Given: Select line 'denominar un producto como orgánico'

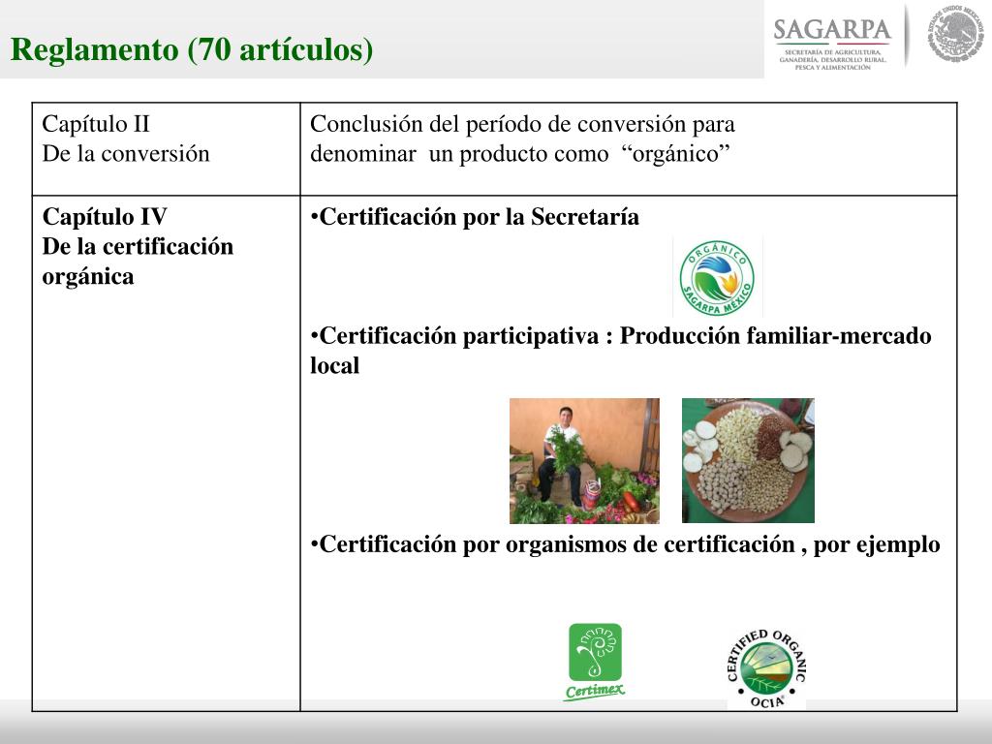Looking at the screenshot, I should click(520, 154).
